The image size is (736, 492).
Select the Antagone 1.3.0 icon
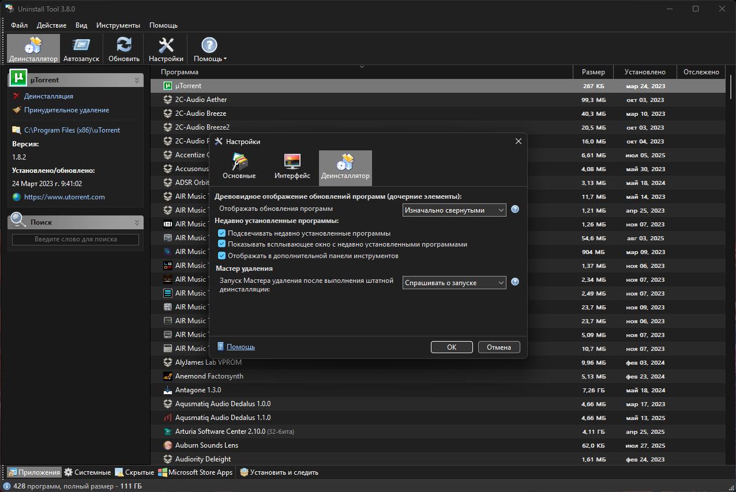point(168,390)
